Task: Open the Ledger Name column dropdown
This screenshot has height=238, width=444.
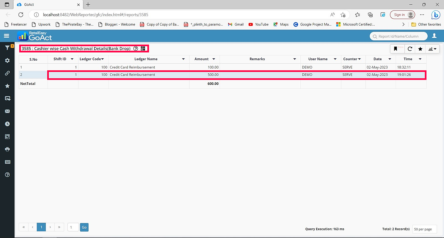Action: click(x=183, y=59)
